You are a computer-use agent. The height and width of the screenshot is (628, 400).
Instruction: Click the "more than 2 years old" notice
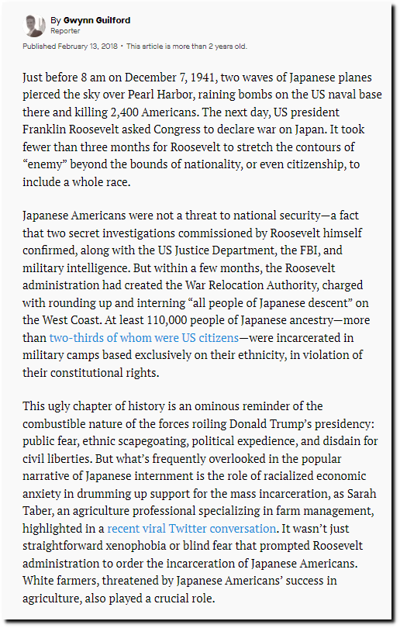[187, 47]
